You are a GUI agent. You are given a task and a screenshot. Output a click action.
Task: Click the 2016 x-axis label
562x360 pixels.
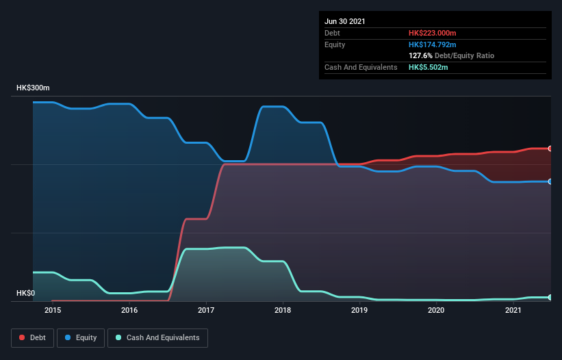[x=129, y=310]
